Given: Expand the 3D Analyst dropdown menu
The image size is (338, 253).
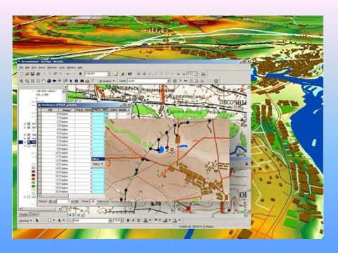Looking at the screenshot, I should tap(107, 81).
